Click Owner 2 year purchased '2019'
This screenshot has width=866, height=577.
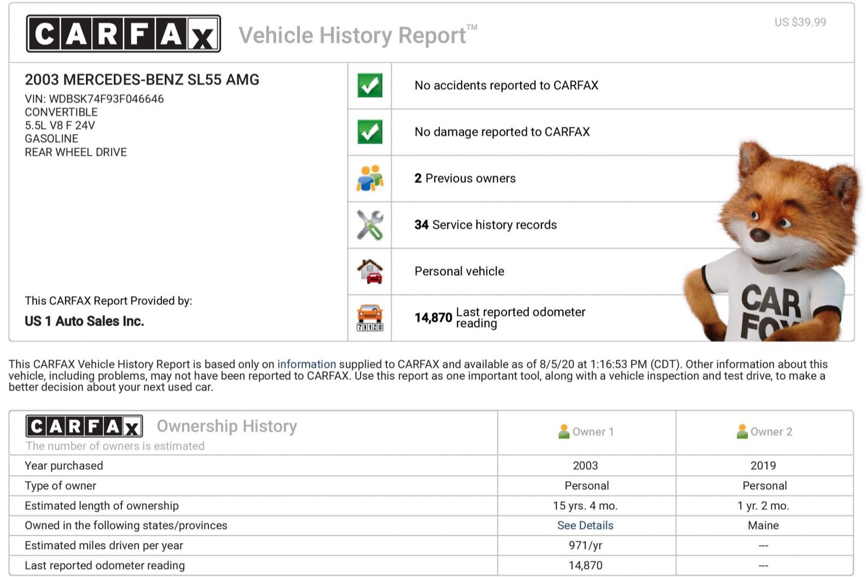tap(763, 465)
